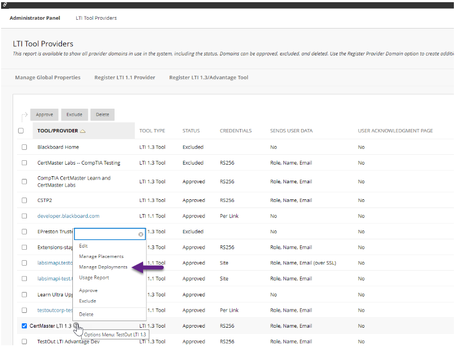Check the select-all checkbox in the table header
Viewport: 455px width, 348px height.
[21, 131]
